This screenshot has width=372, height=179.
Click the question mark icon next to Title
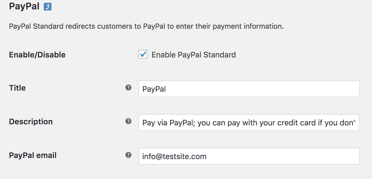[x=128, y=87]
